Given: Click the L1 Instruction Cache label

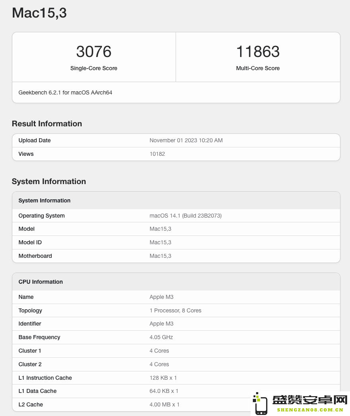Looking at the screenshot, I should pos(45,378).
